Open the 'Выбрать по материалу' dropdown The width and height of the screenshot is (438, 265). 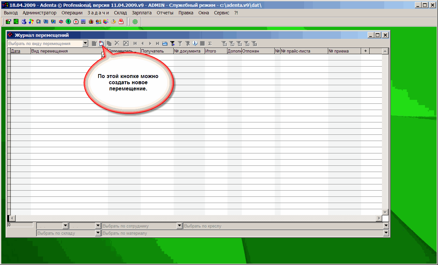(386, 233)
